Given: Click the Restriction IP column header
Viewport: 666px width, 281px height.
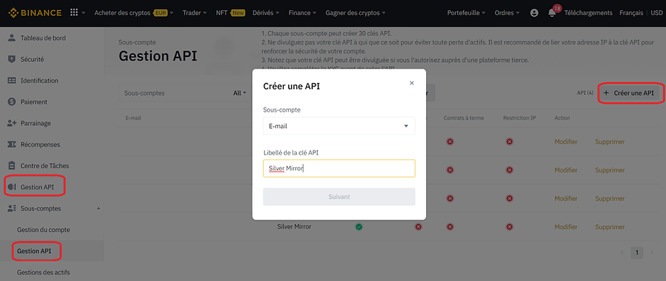Looking at the screenshot, I should [519, 118].
